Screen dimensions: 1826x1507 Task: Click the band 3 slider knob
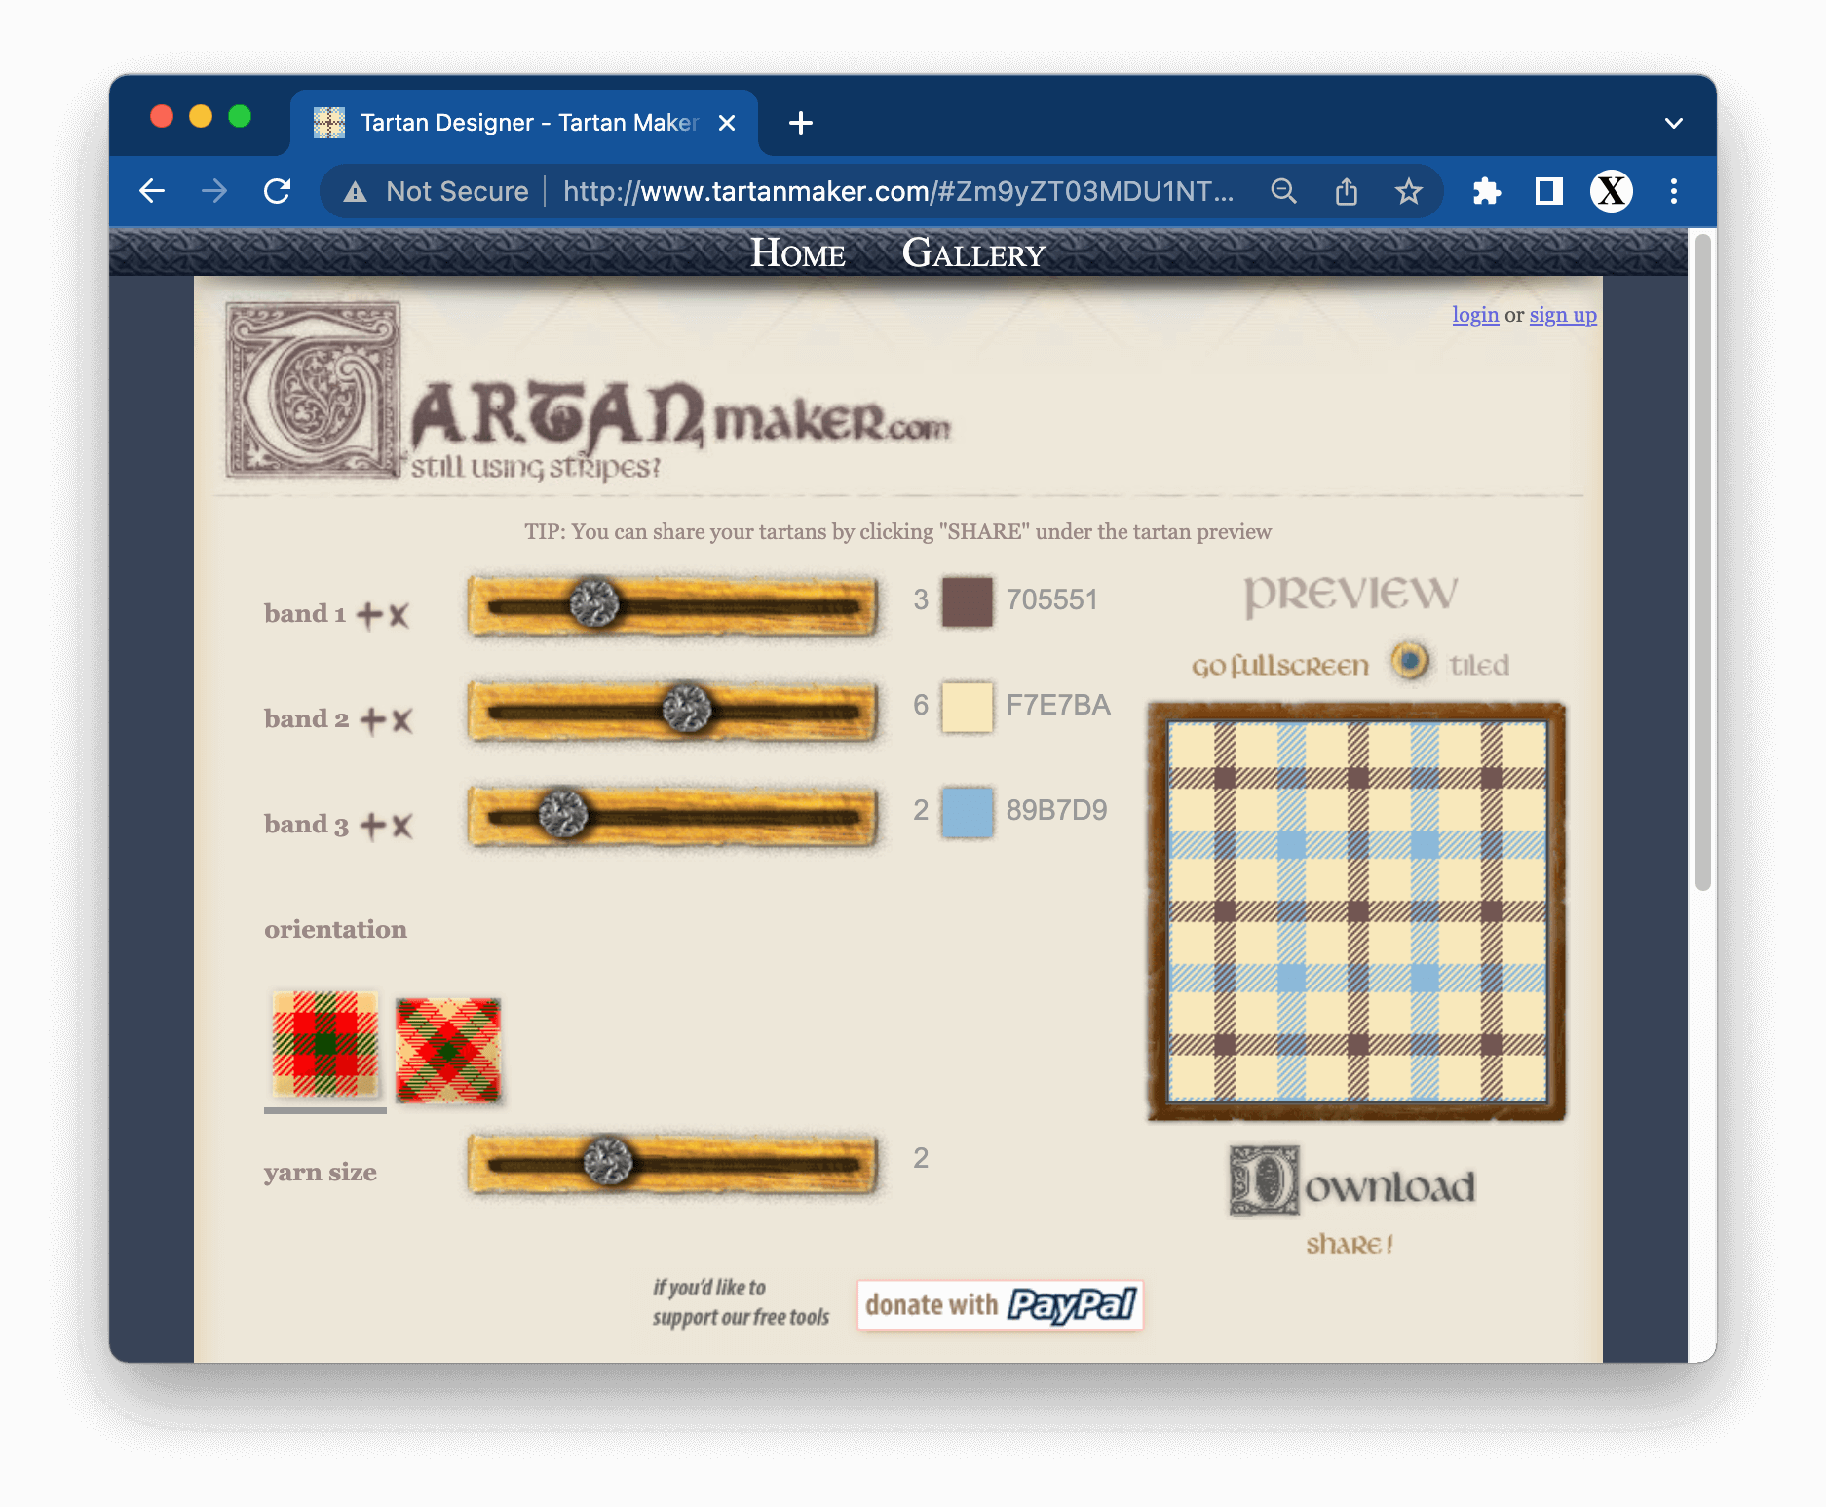click(563, 814)
